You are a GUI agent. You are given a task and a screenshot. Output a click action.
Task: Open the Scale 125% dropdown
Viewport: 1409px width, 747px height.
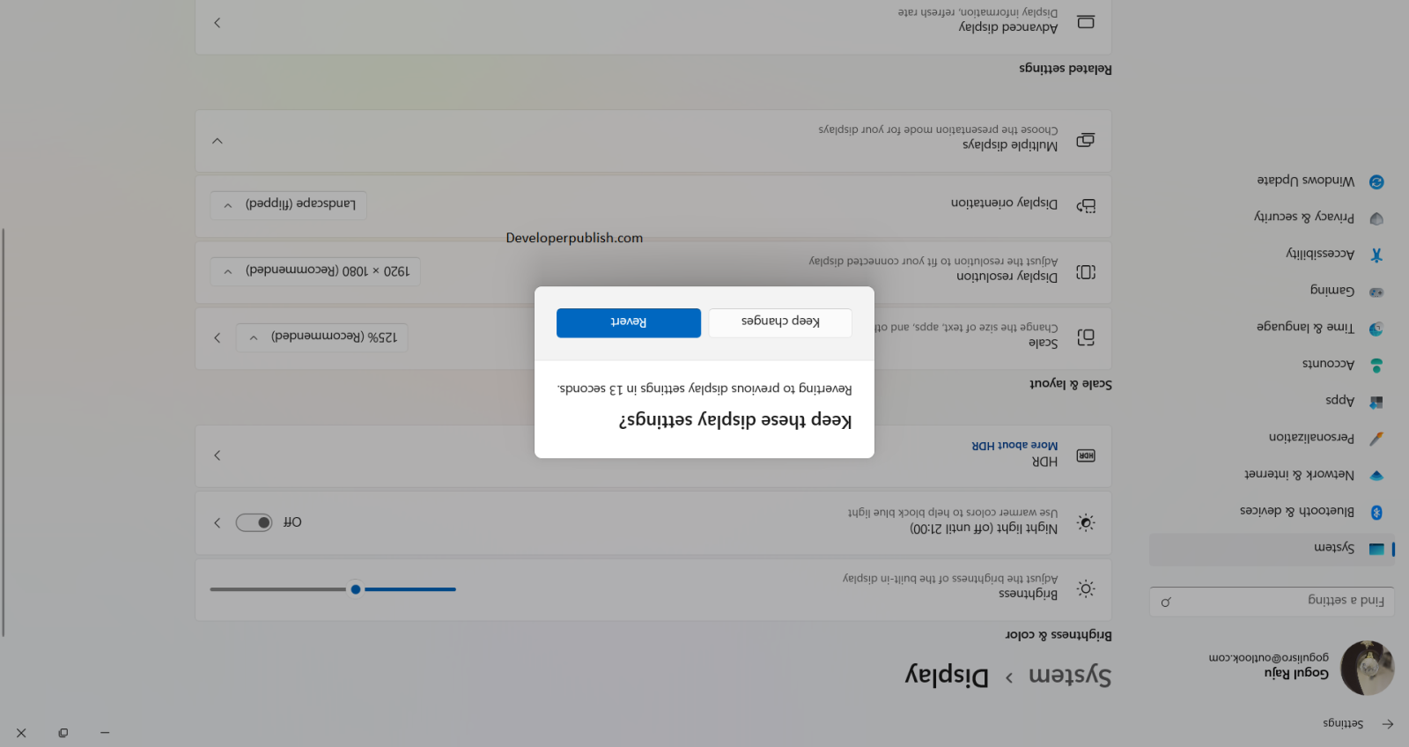coord(322,337)
